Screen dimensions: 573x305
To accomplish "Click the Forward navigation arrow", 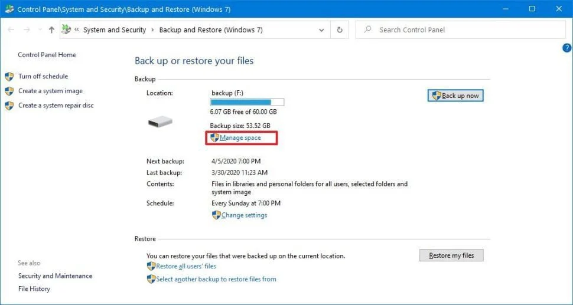I will (26, 29).
